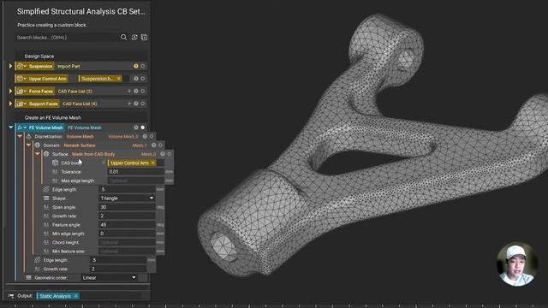The width and height of the screenshot is (548, 308).
Task: Click the Force Faces block icon
Action: coord(21,92)
